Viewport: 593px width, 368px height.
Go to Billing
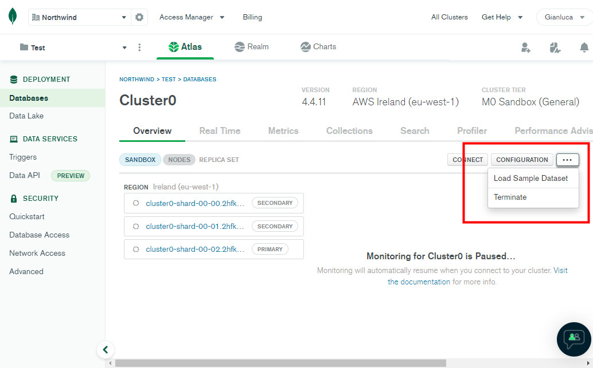(252, 17)
